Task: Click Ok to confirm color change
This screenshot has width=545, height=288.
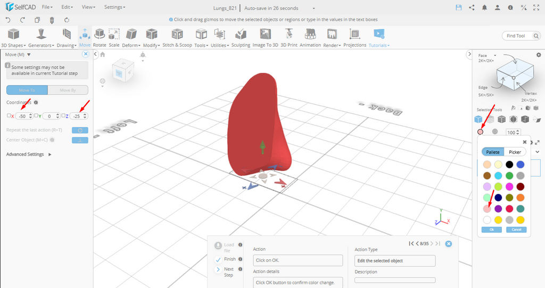Action: (x=491, y=230)
